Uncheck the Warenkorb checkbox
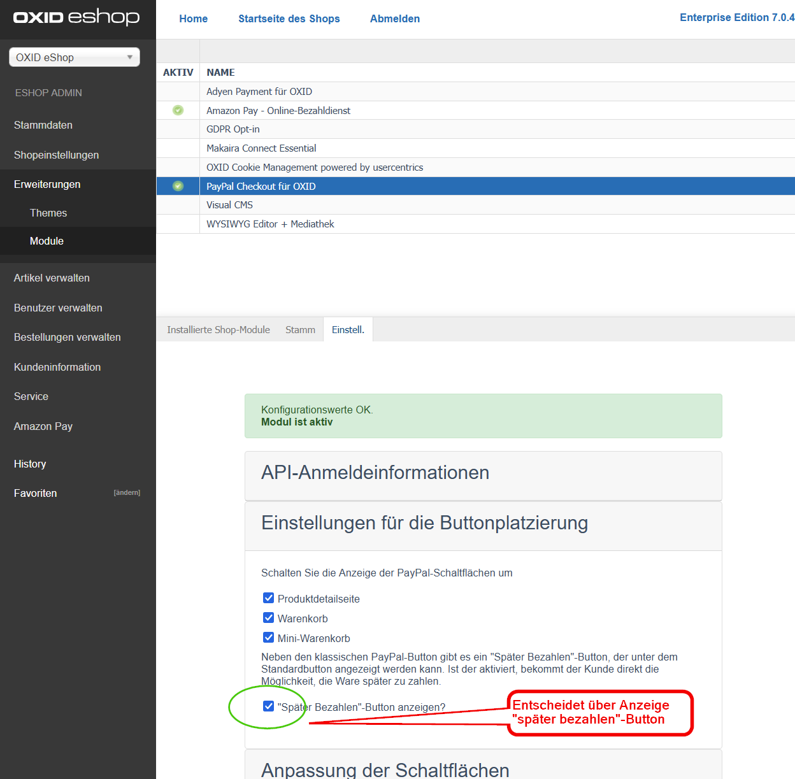Screen dimensions: 795x779 pos(268,618)
